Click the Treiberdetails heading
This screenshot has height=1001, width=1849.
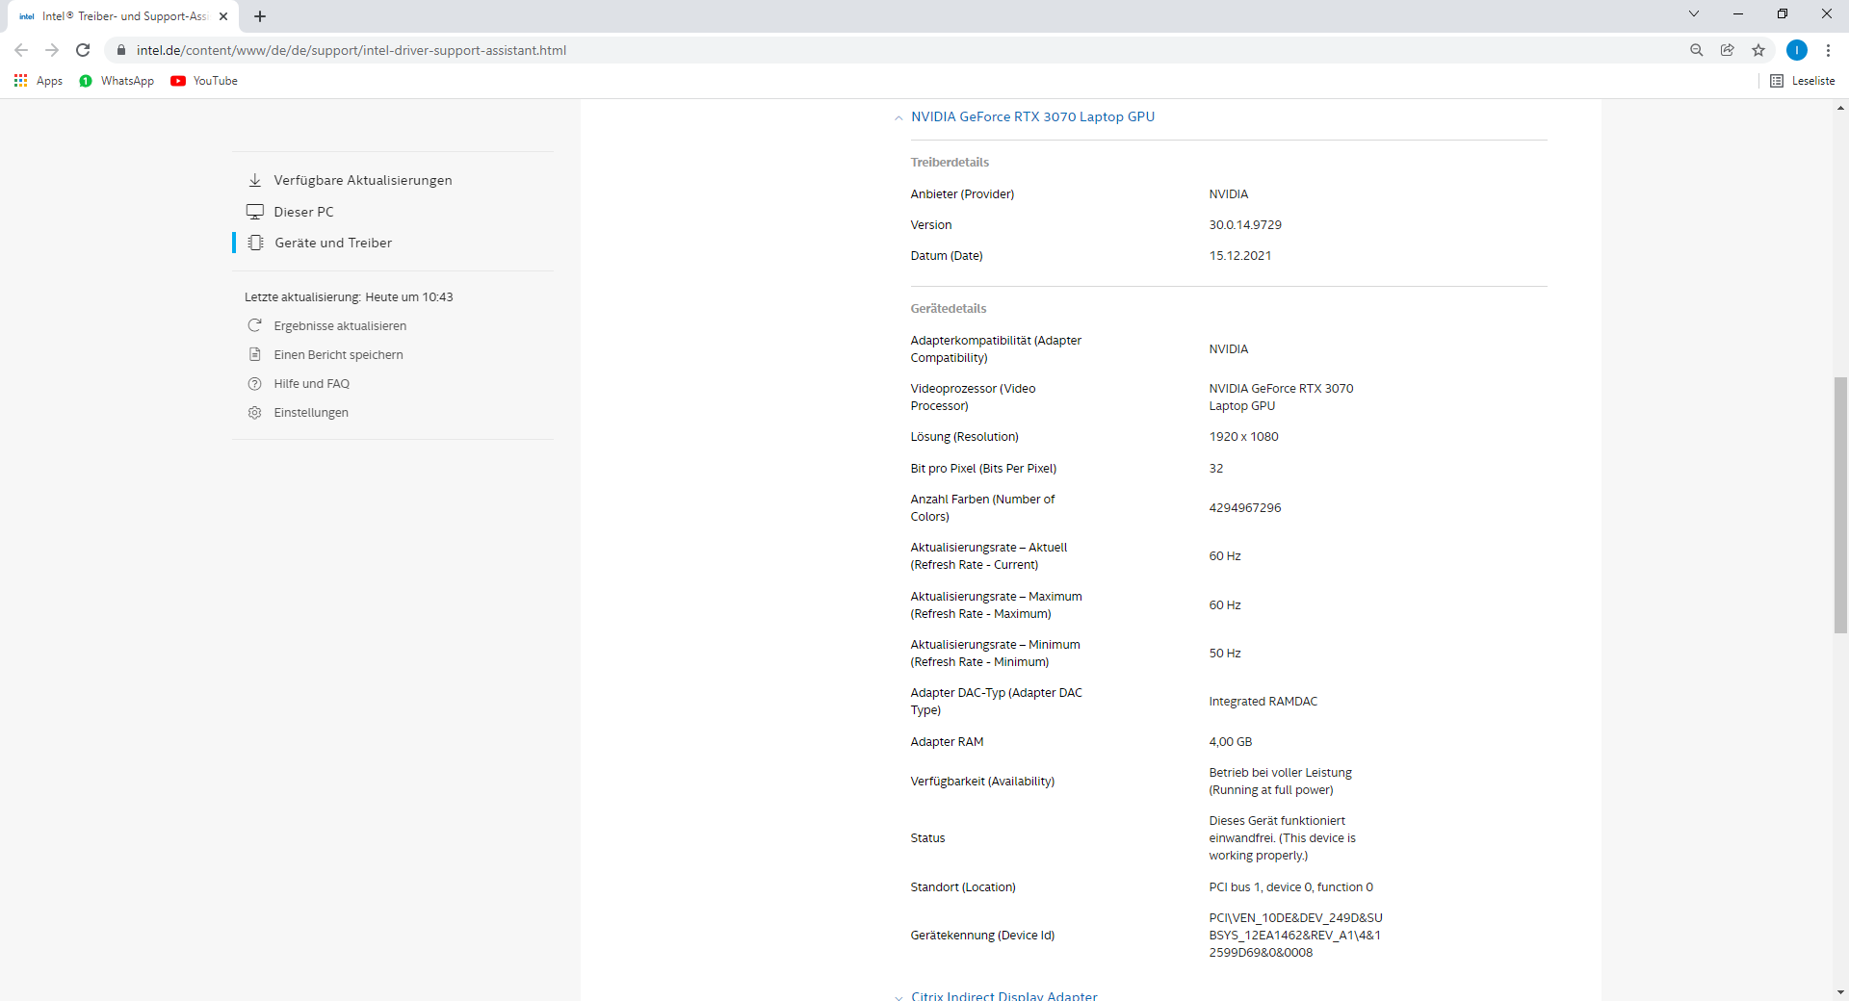950,163
